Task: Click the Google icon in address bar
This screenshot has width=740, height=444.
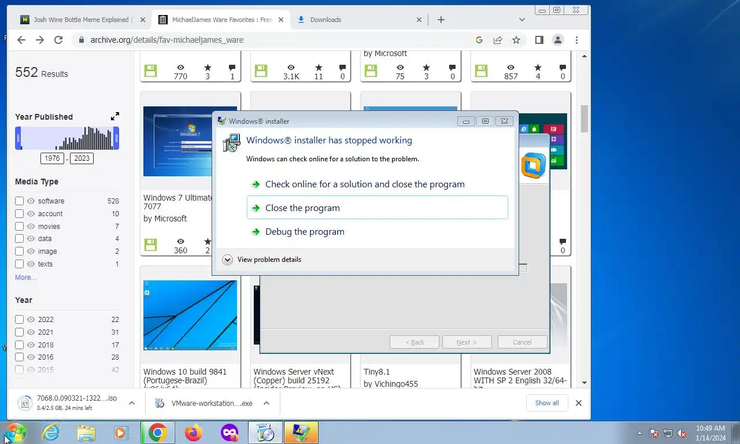Action: [x=479, y=40]
